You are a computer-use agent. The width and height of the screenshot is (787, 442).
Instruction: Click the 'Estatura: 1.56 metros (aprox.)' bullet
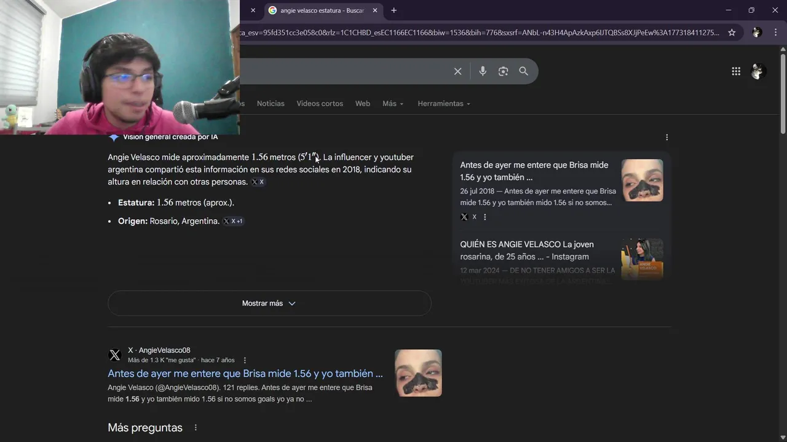pos(176,203)
